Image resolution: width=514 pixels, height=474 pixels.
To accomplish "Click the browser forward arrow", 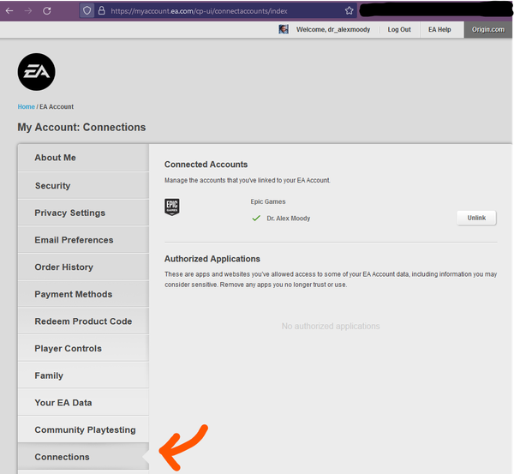I will tap(28, 11).
